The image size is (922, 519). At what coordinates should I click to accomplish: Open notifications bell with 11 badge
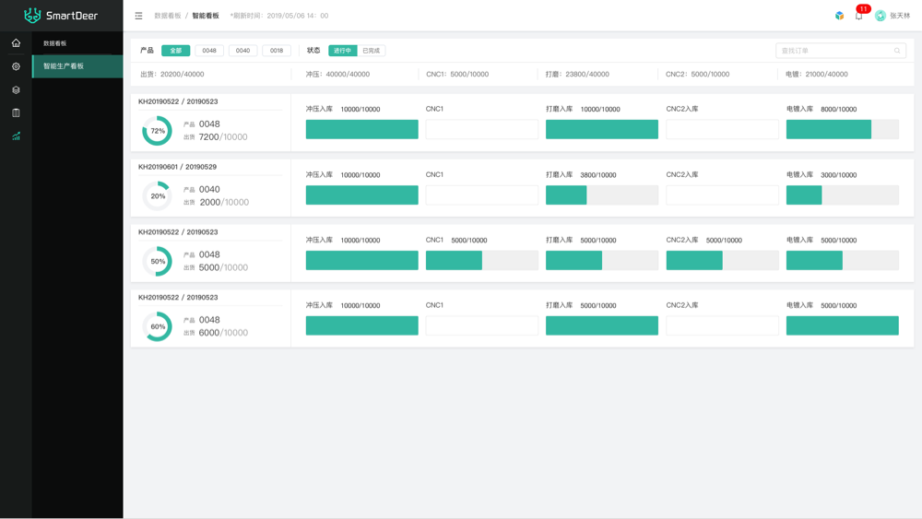[858, 16]
